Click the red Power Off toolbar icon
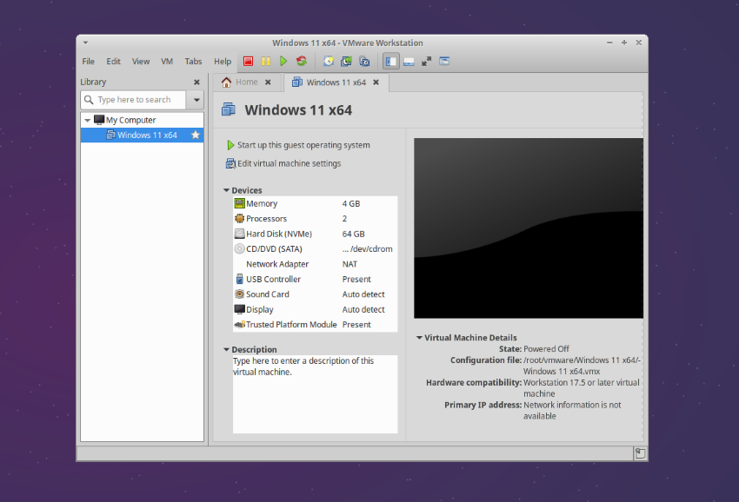Image resolution: width=739 pixels, height=502 pixels. click(x=249, y=62)
